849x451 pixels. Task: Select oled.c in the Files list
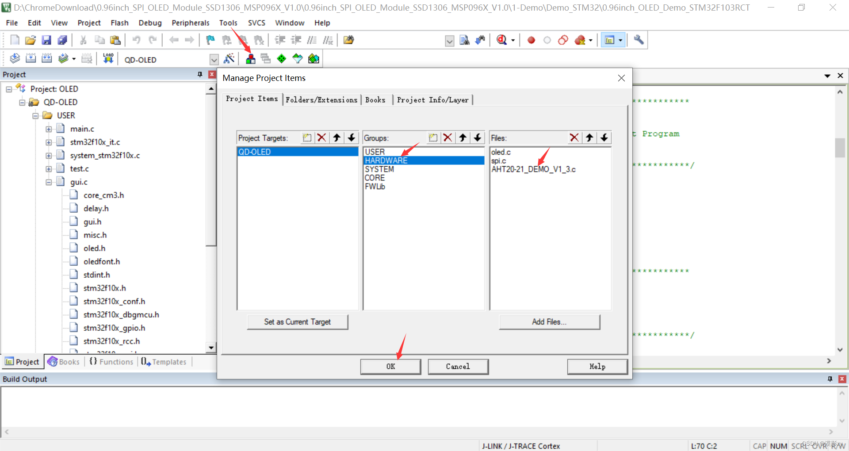pyautogui.click(x=551, y=152)
